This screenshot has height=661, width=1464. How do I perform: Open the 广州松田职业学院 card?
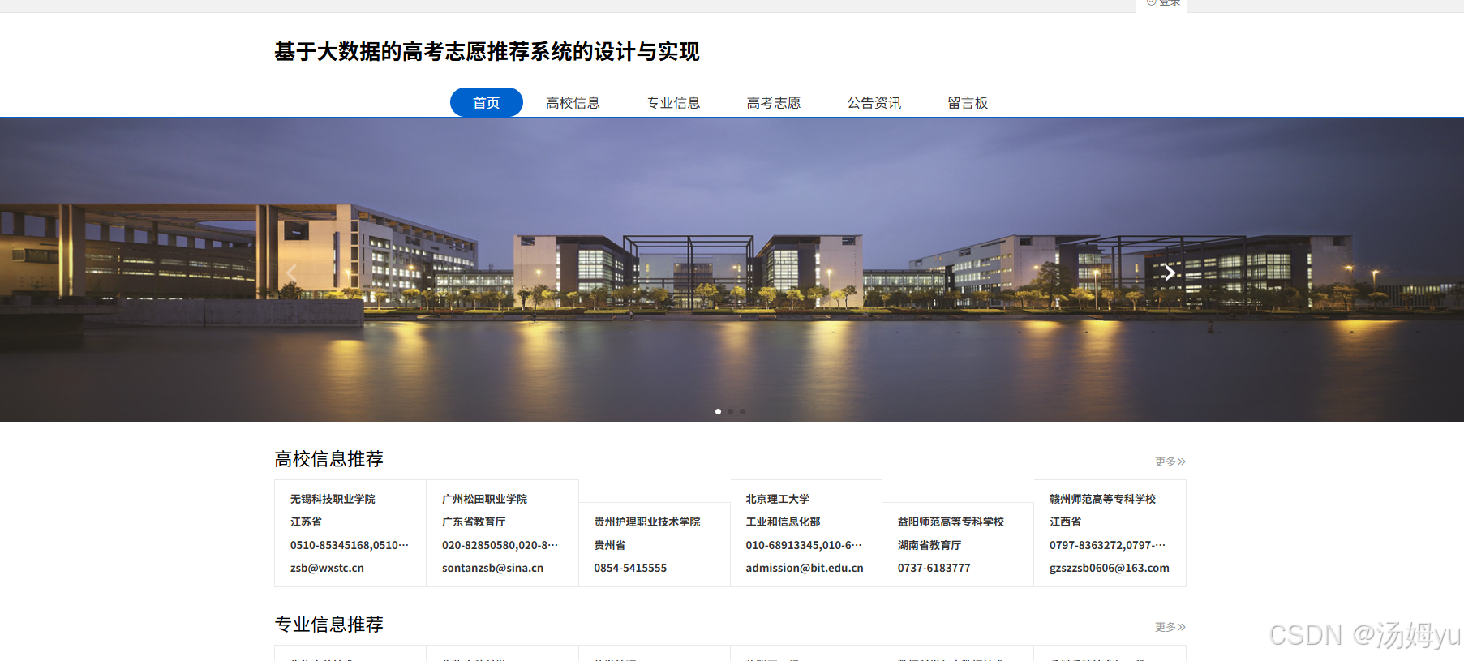tap(502, 533)
